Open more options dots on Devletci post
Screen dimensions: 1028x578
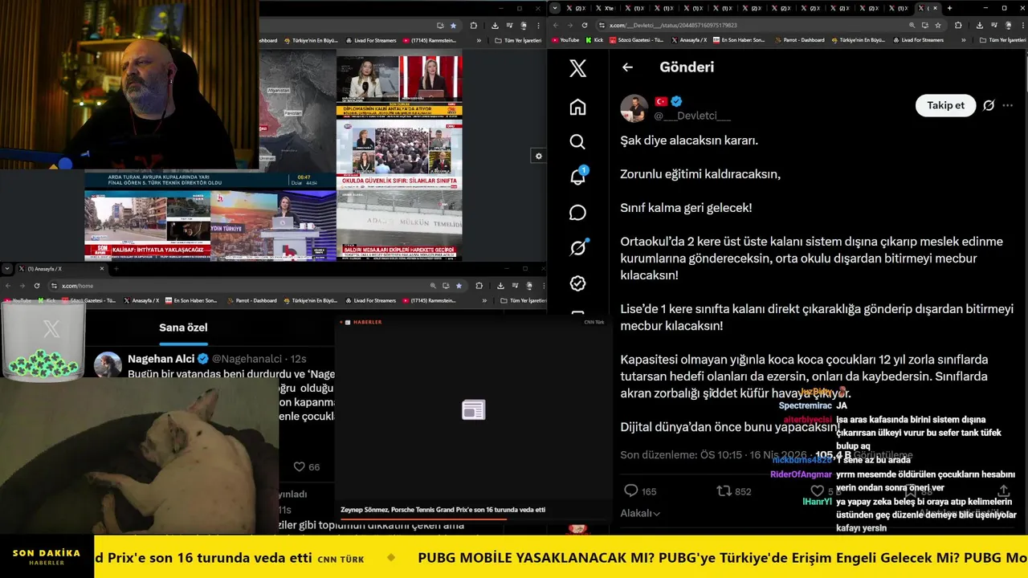point(1008,105)
